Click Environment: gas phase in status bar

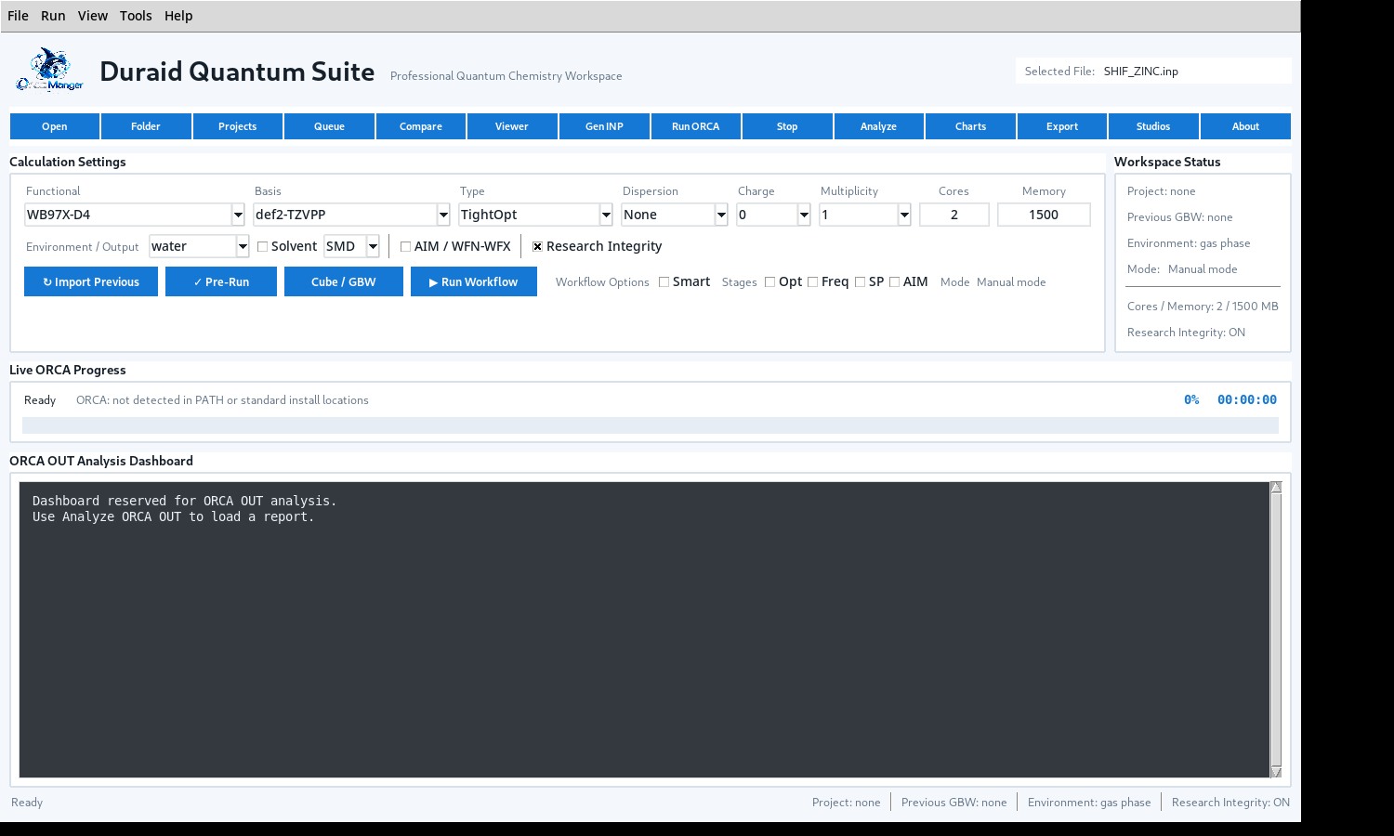(1089, 803)
